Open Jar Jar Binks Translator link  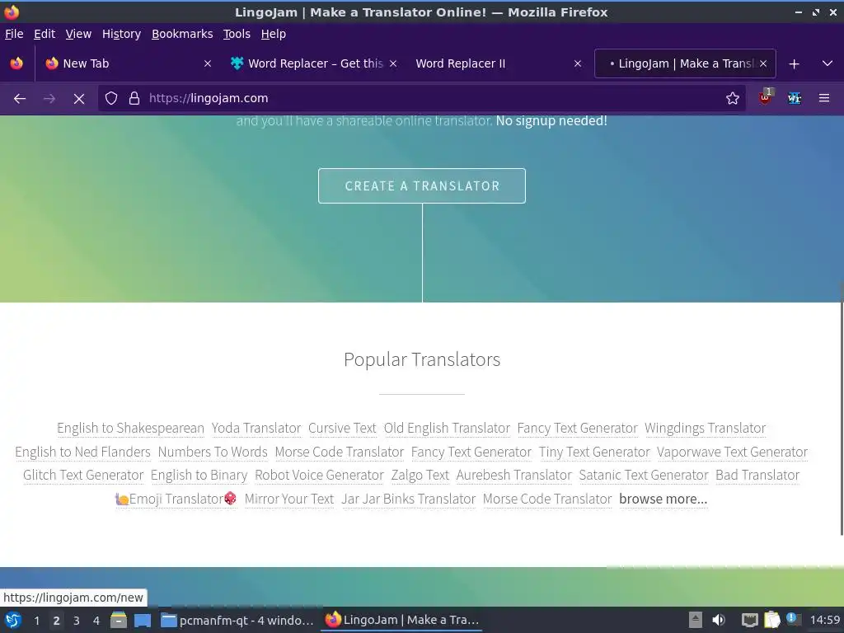[x=409, y=499]
